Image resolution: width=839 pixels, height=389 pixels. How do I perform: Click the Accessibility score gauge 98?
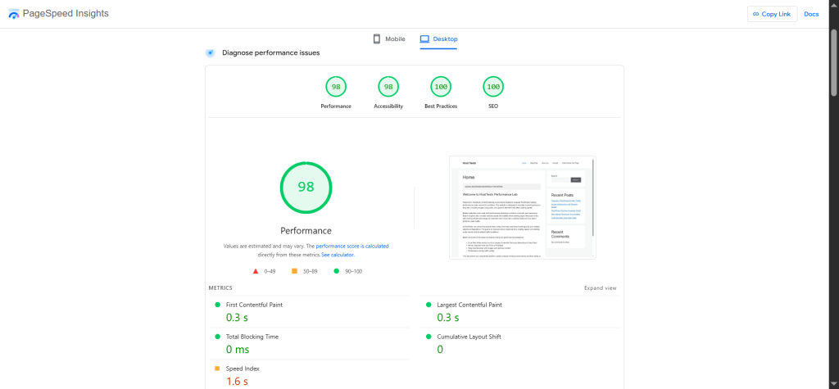[388, 87]
